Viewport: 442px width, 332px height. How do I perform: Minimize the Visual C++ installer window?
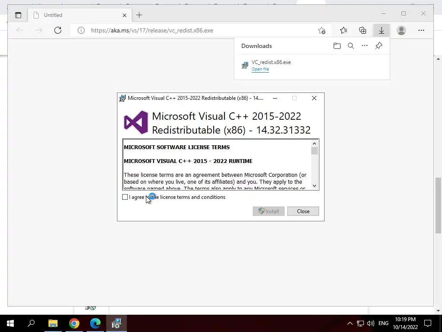point(275,98)
